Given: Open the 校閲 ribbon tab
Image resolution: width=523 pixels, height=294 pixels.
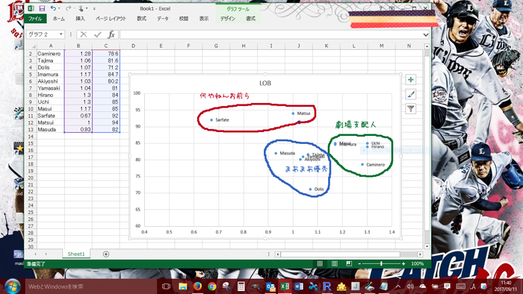Looking at the screenshot, I should (x=184, y=19).
